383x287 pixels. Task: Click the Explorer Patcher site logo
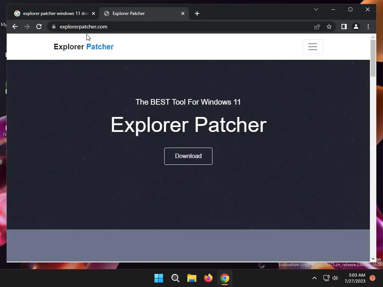point(83,47)
